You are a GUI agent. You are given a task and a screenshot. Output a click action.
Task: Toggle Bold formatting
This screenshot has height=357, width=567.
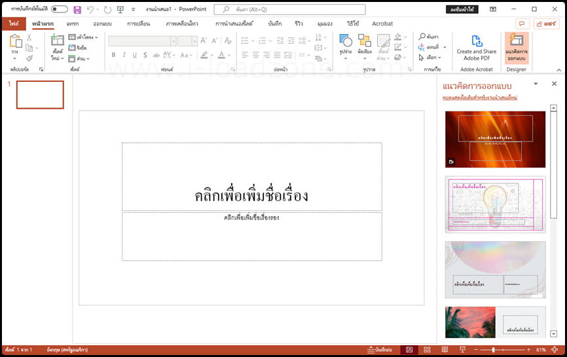[x=113, y=55]
